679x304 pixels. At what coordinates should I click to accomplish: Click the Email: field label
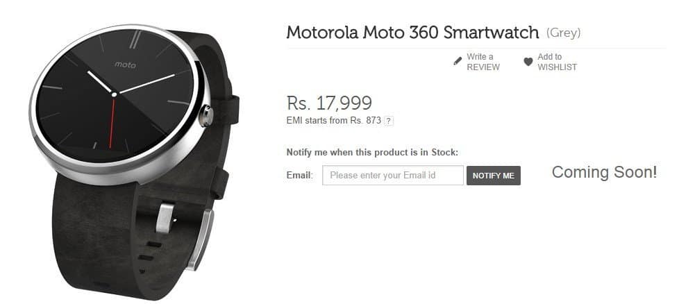pos(299,176)
